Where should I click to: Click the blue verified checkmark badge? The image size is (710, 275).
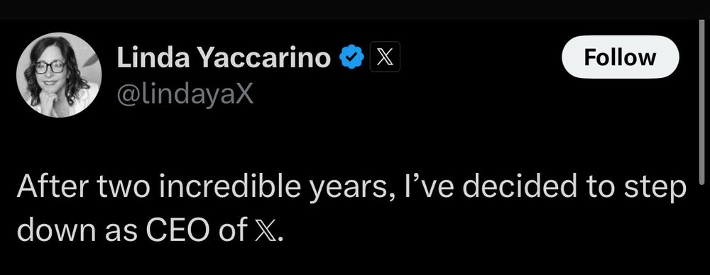352,57
